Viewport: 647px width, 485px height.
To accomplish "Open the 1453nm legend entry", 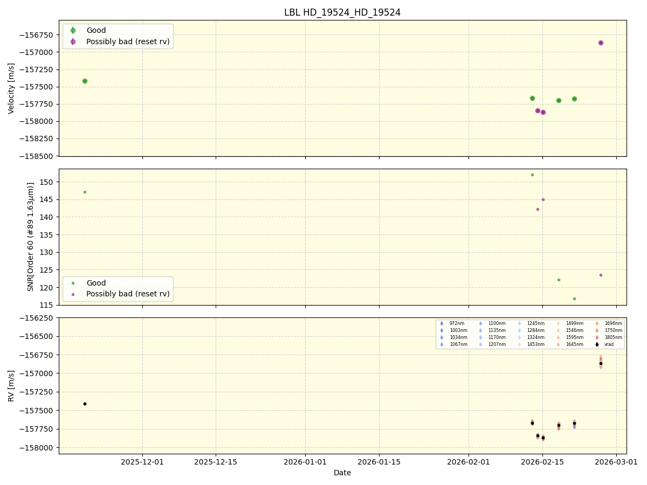I will click(536, 343).
